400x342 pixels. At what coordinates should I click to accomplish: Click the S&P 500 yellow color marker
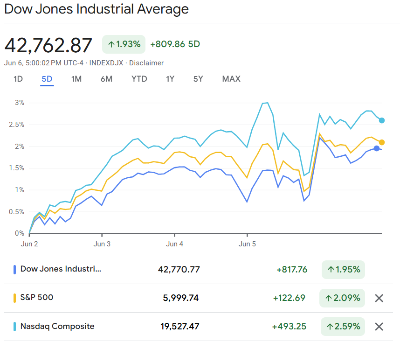point(14,298)
